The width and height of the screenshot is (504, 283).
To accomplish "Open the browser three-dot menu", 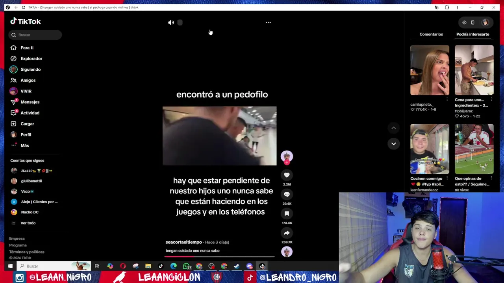I will 457,7.
